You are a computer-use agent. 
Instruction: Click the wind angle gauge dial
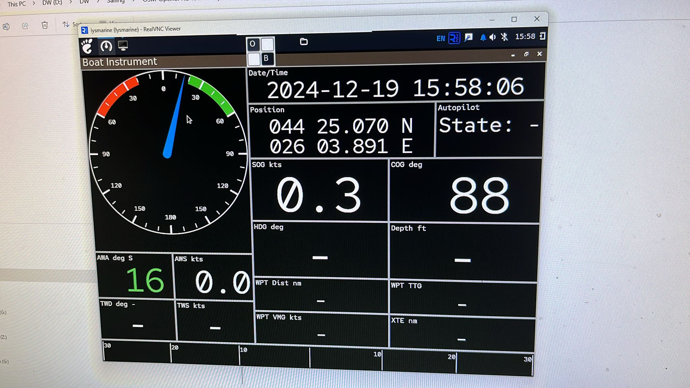(168, 152)
